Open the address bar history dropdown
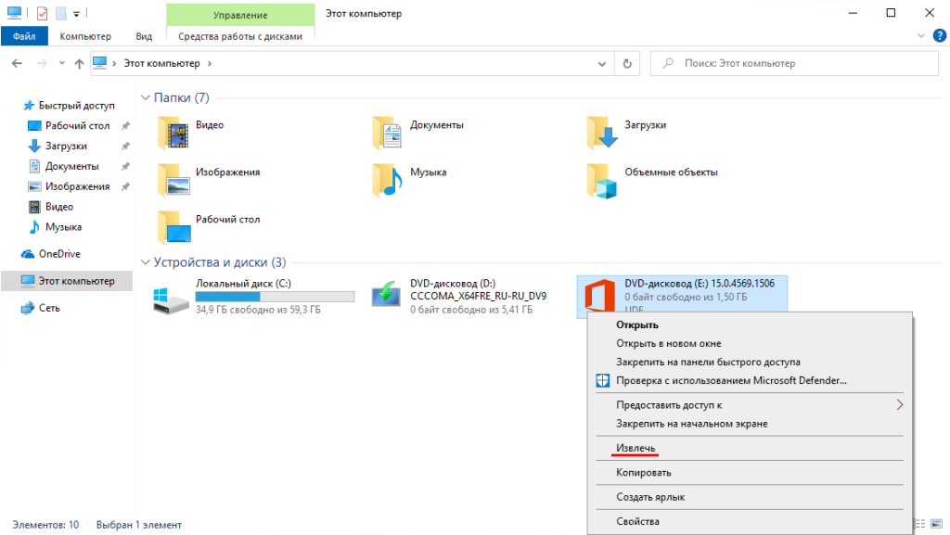Screen dimensions: 950x535 [x=601, y=64]
